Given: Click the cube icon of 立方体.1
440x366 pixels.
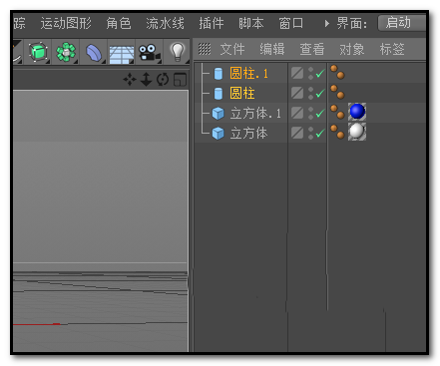Looking at the screenshot, I should tap(219, 114).
